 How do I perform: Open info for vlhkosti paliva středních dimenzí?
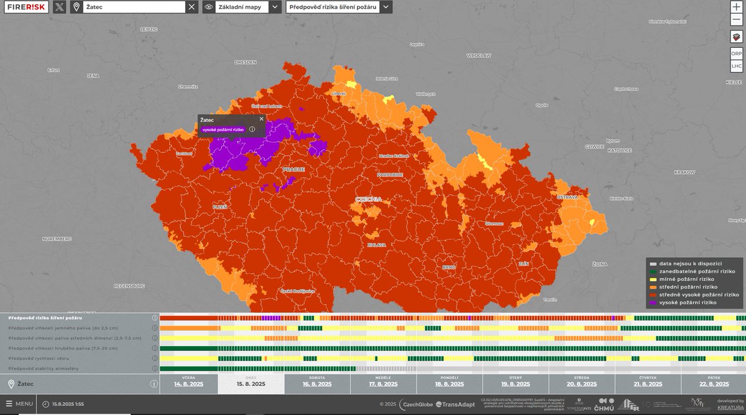pos(154,338)
